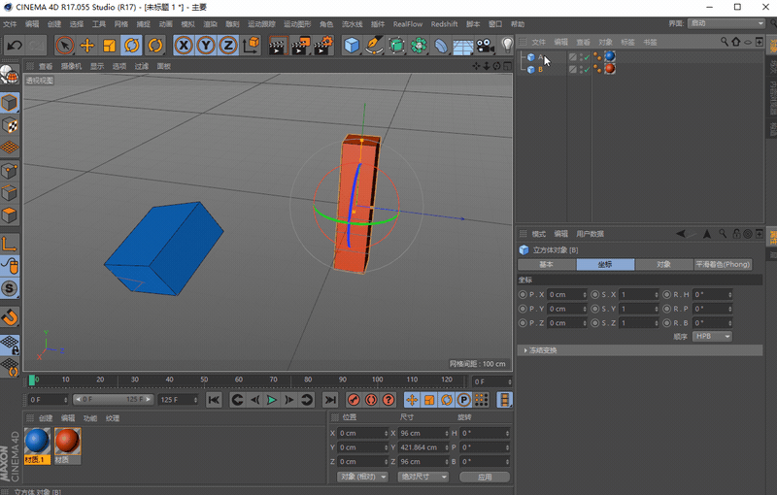The width and height of the screenshot is (777, 495).
Task: Open Render Settings clapperboard with gear
Action: 323,46
